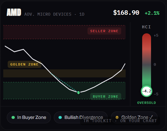Click the BUYER ZONE label
The image size is (167, 131).
106,96
